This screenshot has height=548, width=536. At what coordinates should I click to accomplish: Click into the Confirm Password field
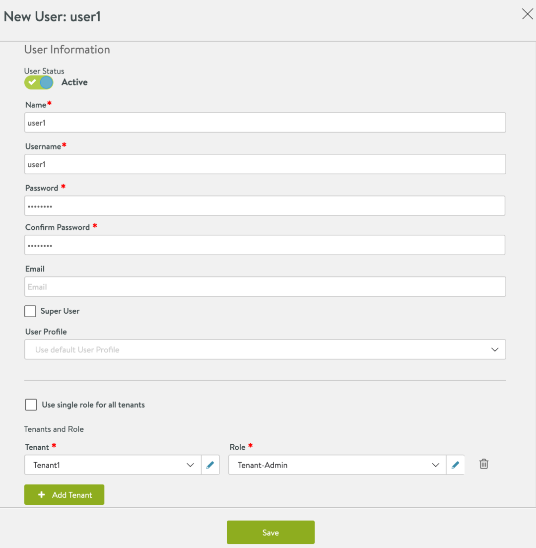click(x=265, y=245)
